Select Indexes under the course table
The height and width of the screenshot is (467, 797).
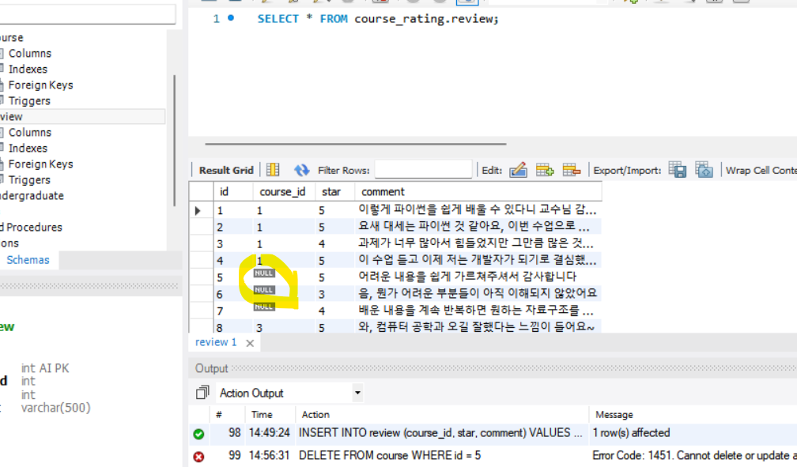[28, 69]
